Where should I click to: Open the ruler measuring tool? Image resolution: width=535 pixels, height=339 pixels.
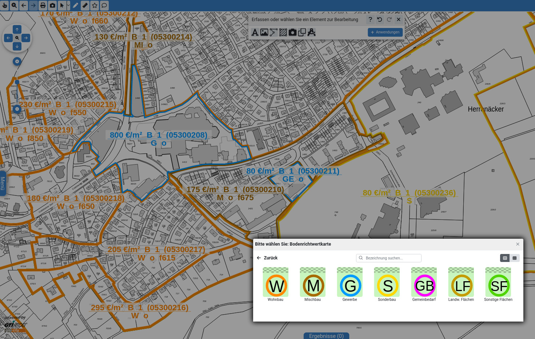(x=85, y=5)
